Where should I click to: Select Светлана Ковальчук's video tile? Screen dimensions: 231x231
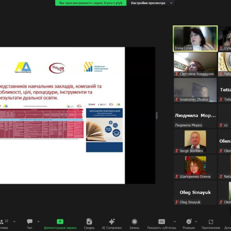click(195, 64)
